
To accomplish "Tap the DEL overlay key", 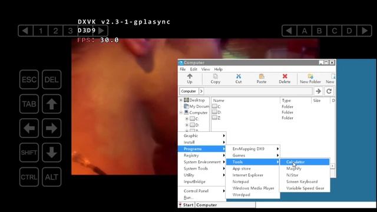I will click(x=52, y=79).
